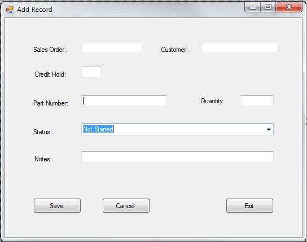Screen dimensions: 307x242
Task: Click the Part Number label
Action: (x=51, y=103)
